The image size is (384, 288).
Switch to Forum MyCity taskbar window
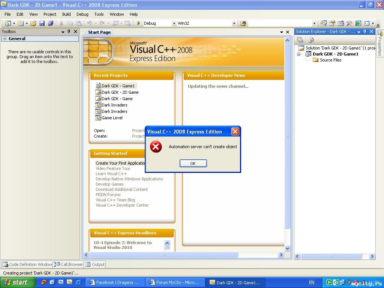tap(175, 283)
